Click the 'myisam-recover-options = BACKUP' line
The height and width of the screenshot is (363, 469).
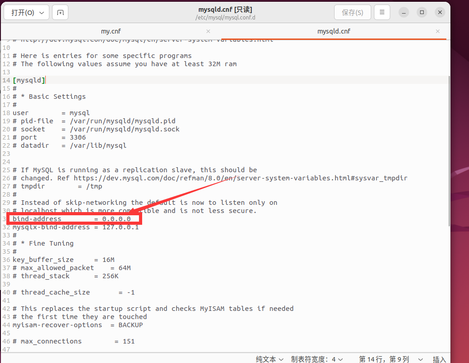pyautogui.click(x=78, y=325)
